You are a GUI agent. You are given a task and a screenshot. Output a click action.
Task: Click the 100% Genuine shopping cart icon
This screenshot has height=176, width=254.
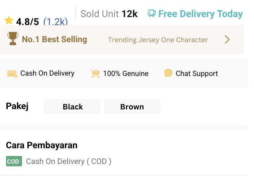pyautogui.click(x=95, y=74)
